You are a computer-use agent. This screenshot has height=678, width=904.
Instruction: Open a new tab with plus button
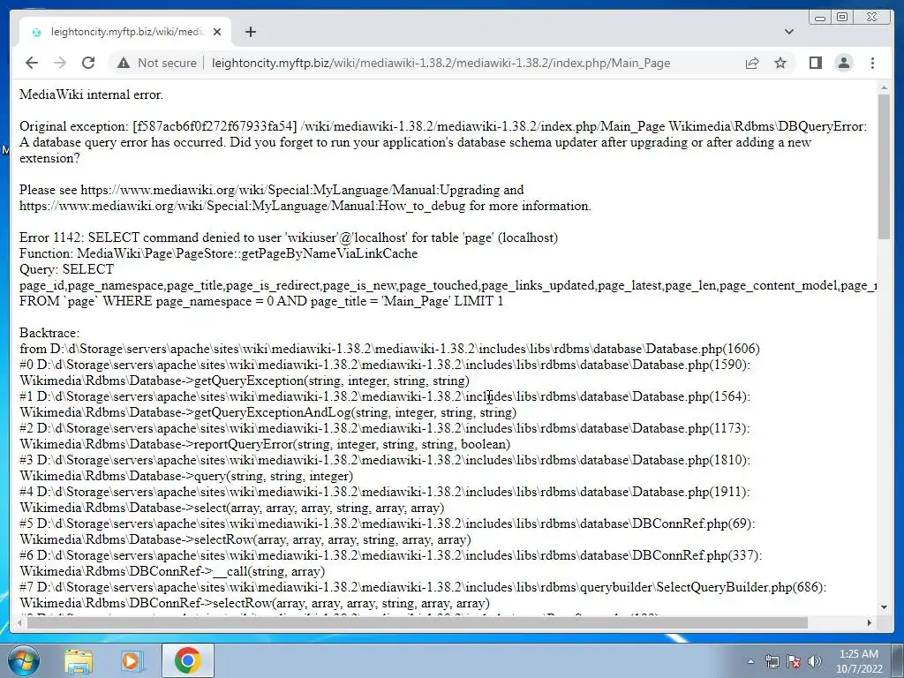(x=250, y=32)
